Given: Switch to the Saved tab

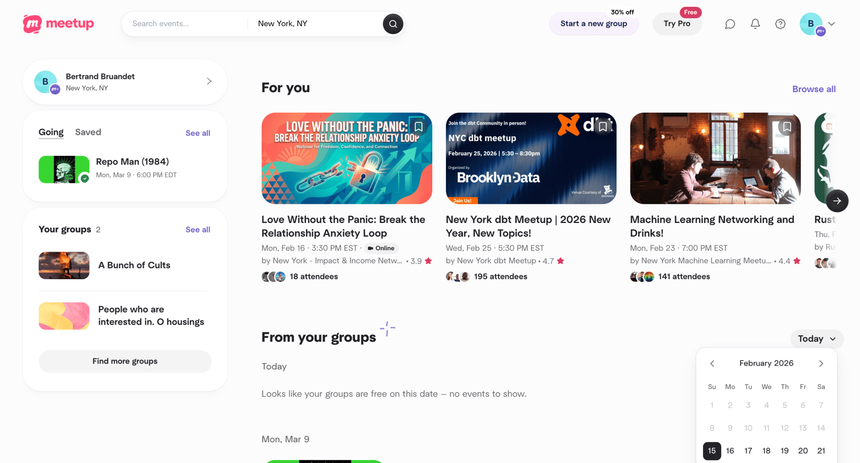Looking at the screenshot, I should coord(88,132).
